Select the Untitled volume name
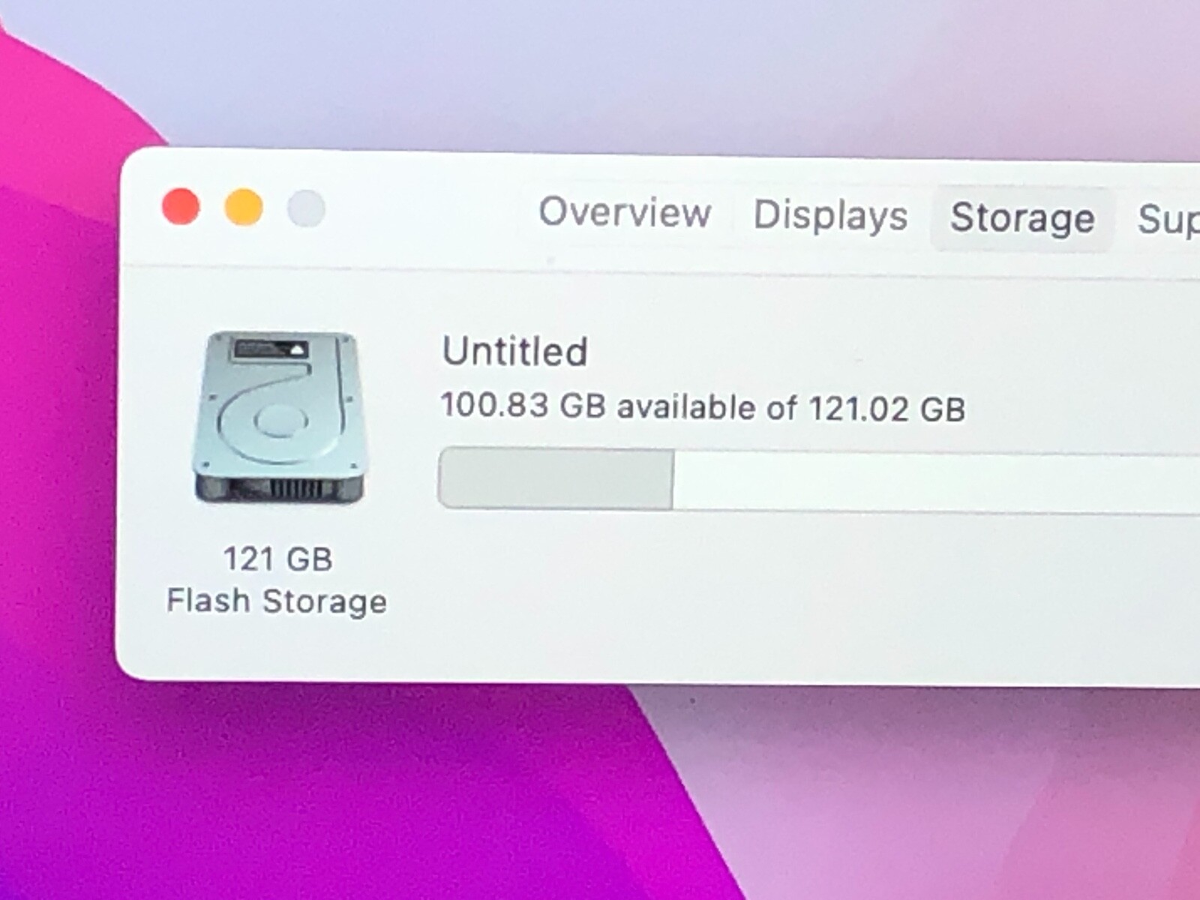This screenshot has height=900, width=1200. [x=514, y=351]
